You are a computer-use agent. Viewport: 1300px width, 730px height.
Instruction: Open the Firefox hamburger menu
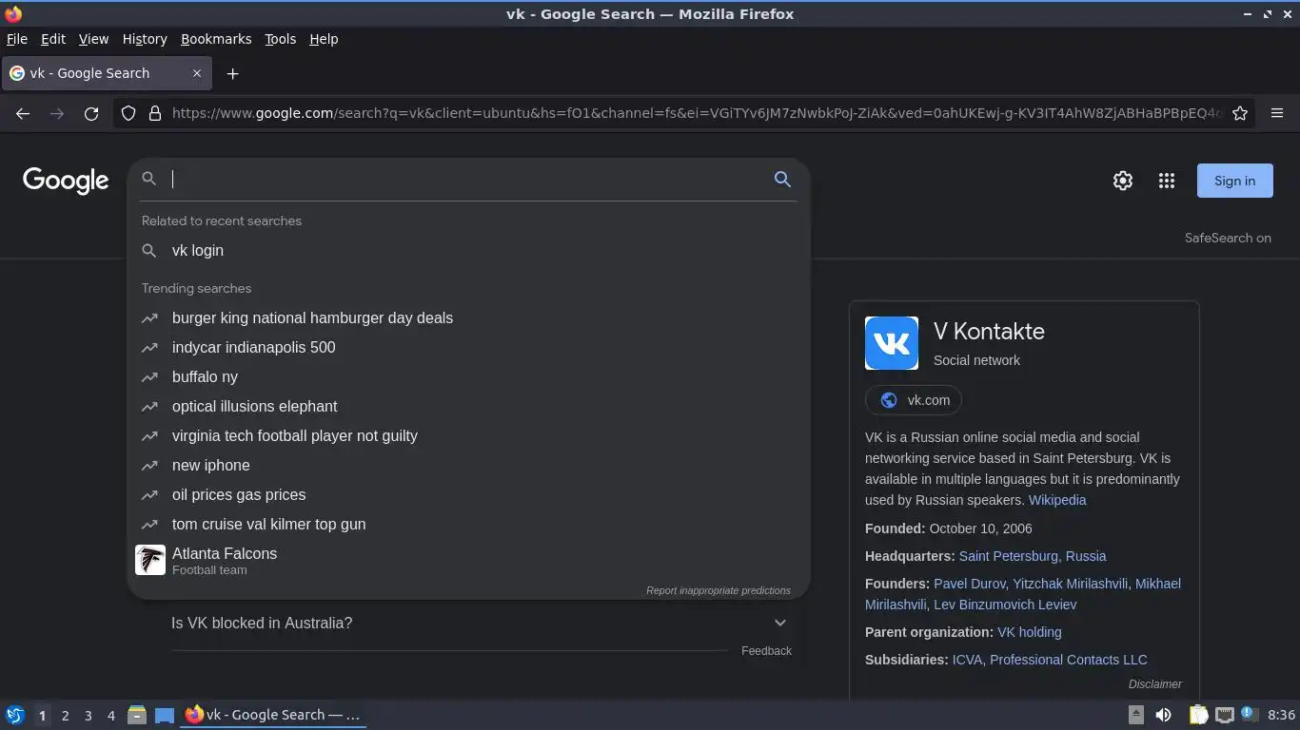point(1277,113)
